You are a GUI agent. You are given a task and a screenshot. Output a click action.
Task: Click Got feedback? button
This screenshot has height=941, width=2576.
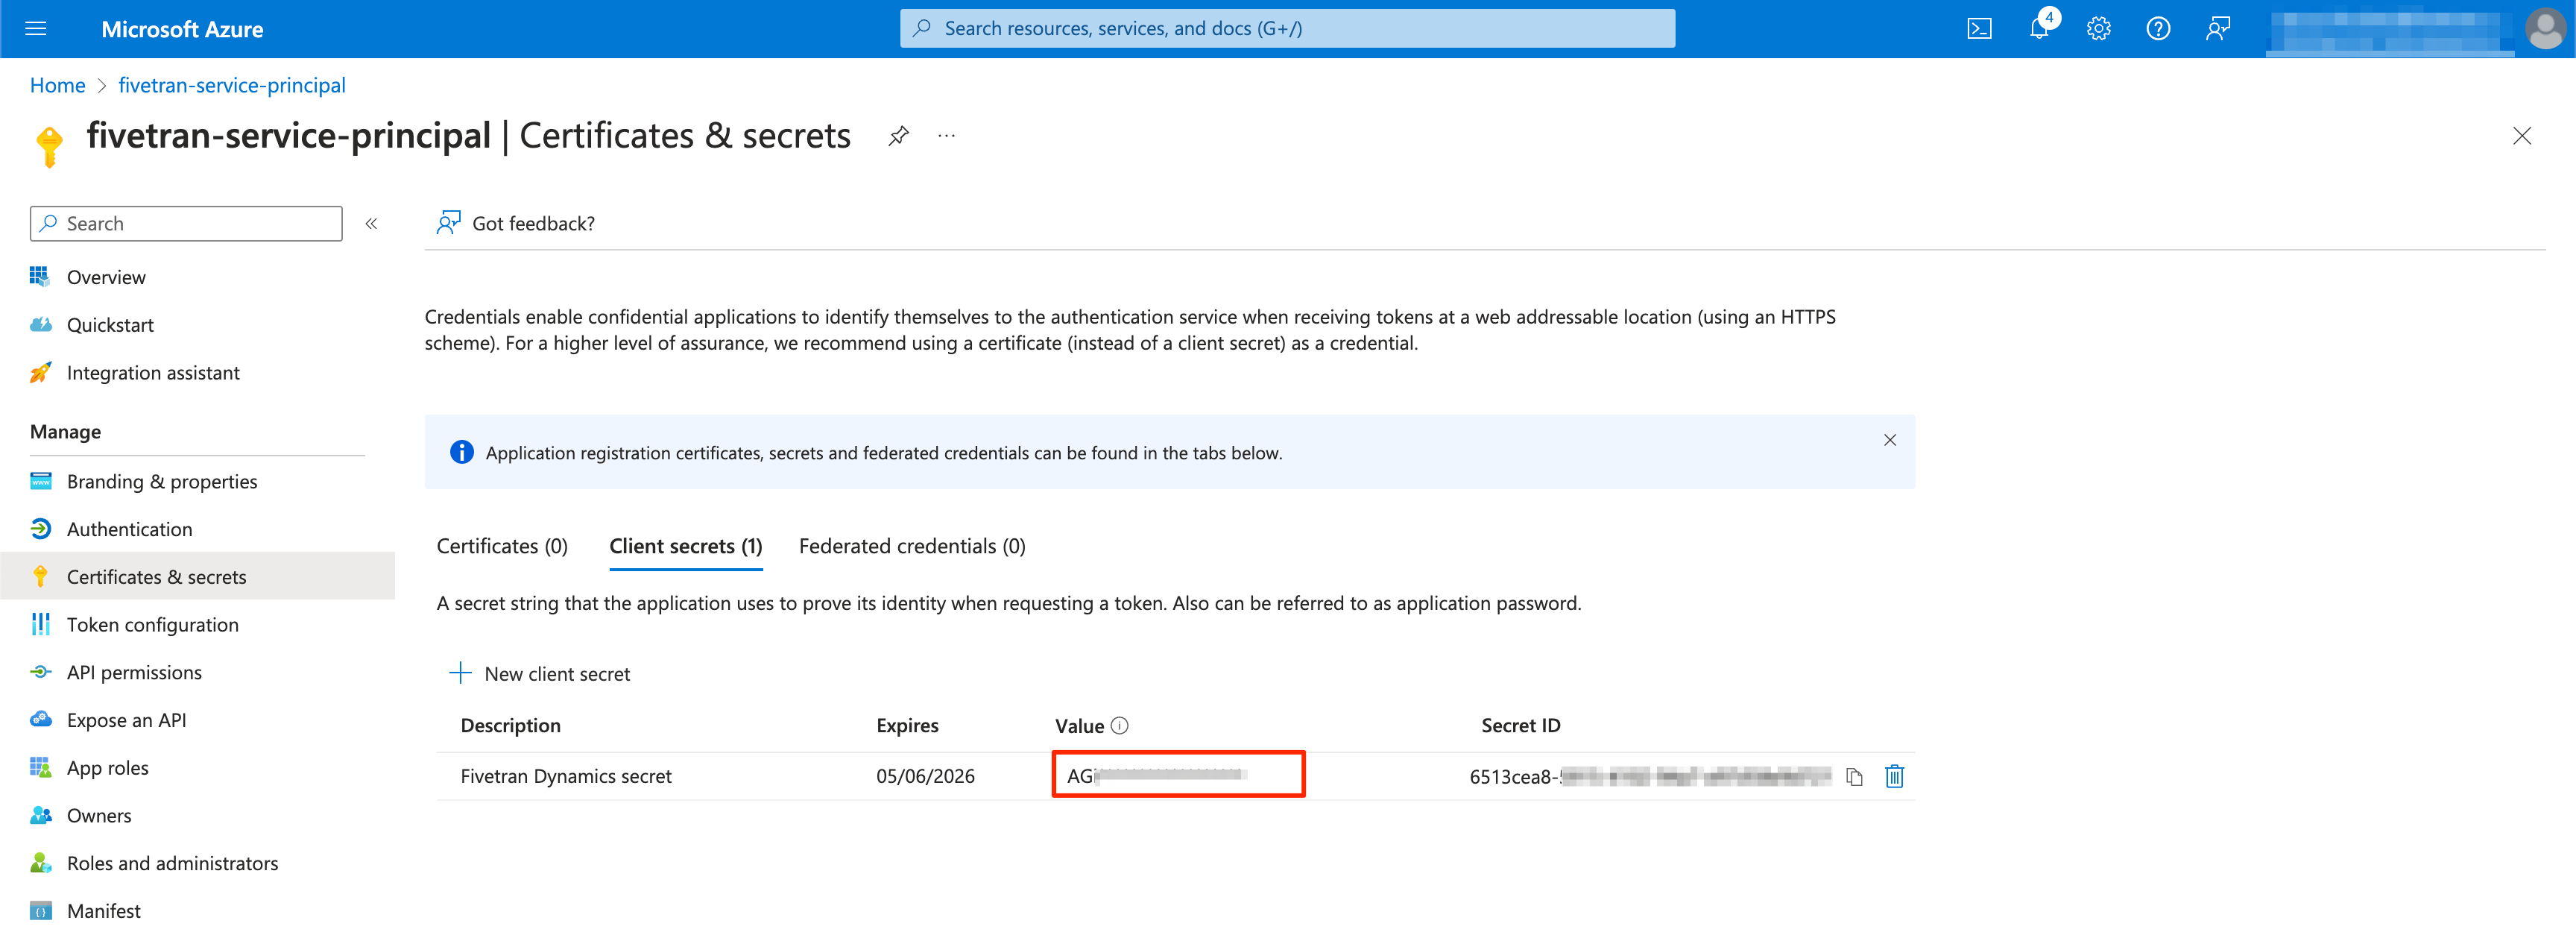coord(515,223)
